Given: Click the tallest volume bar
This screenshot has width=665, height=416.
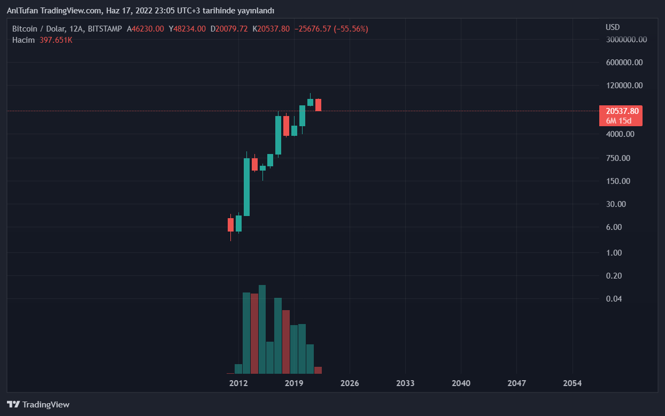Looking at the screenshot, I should pyautogui.click(x=262, y=329).
